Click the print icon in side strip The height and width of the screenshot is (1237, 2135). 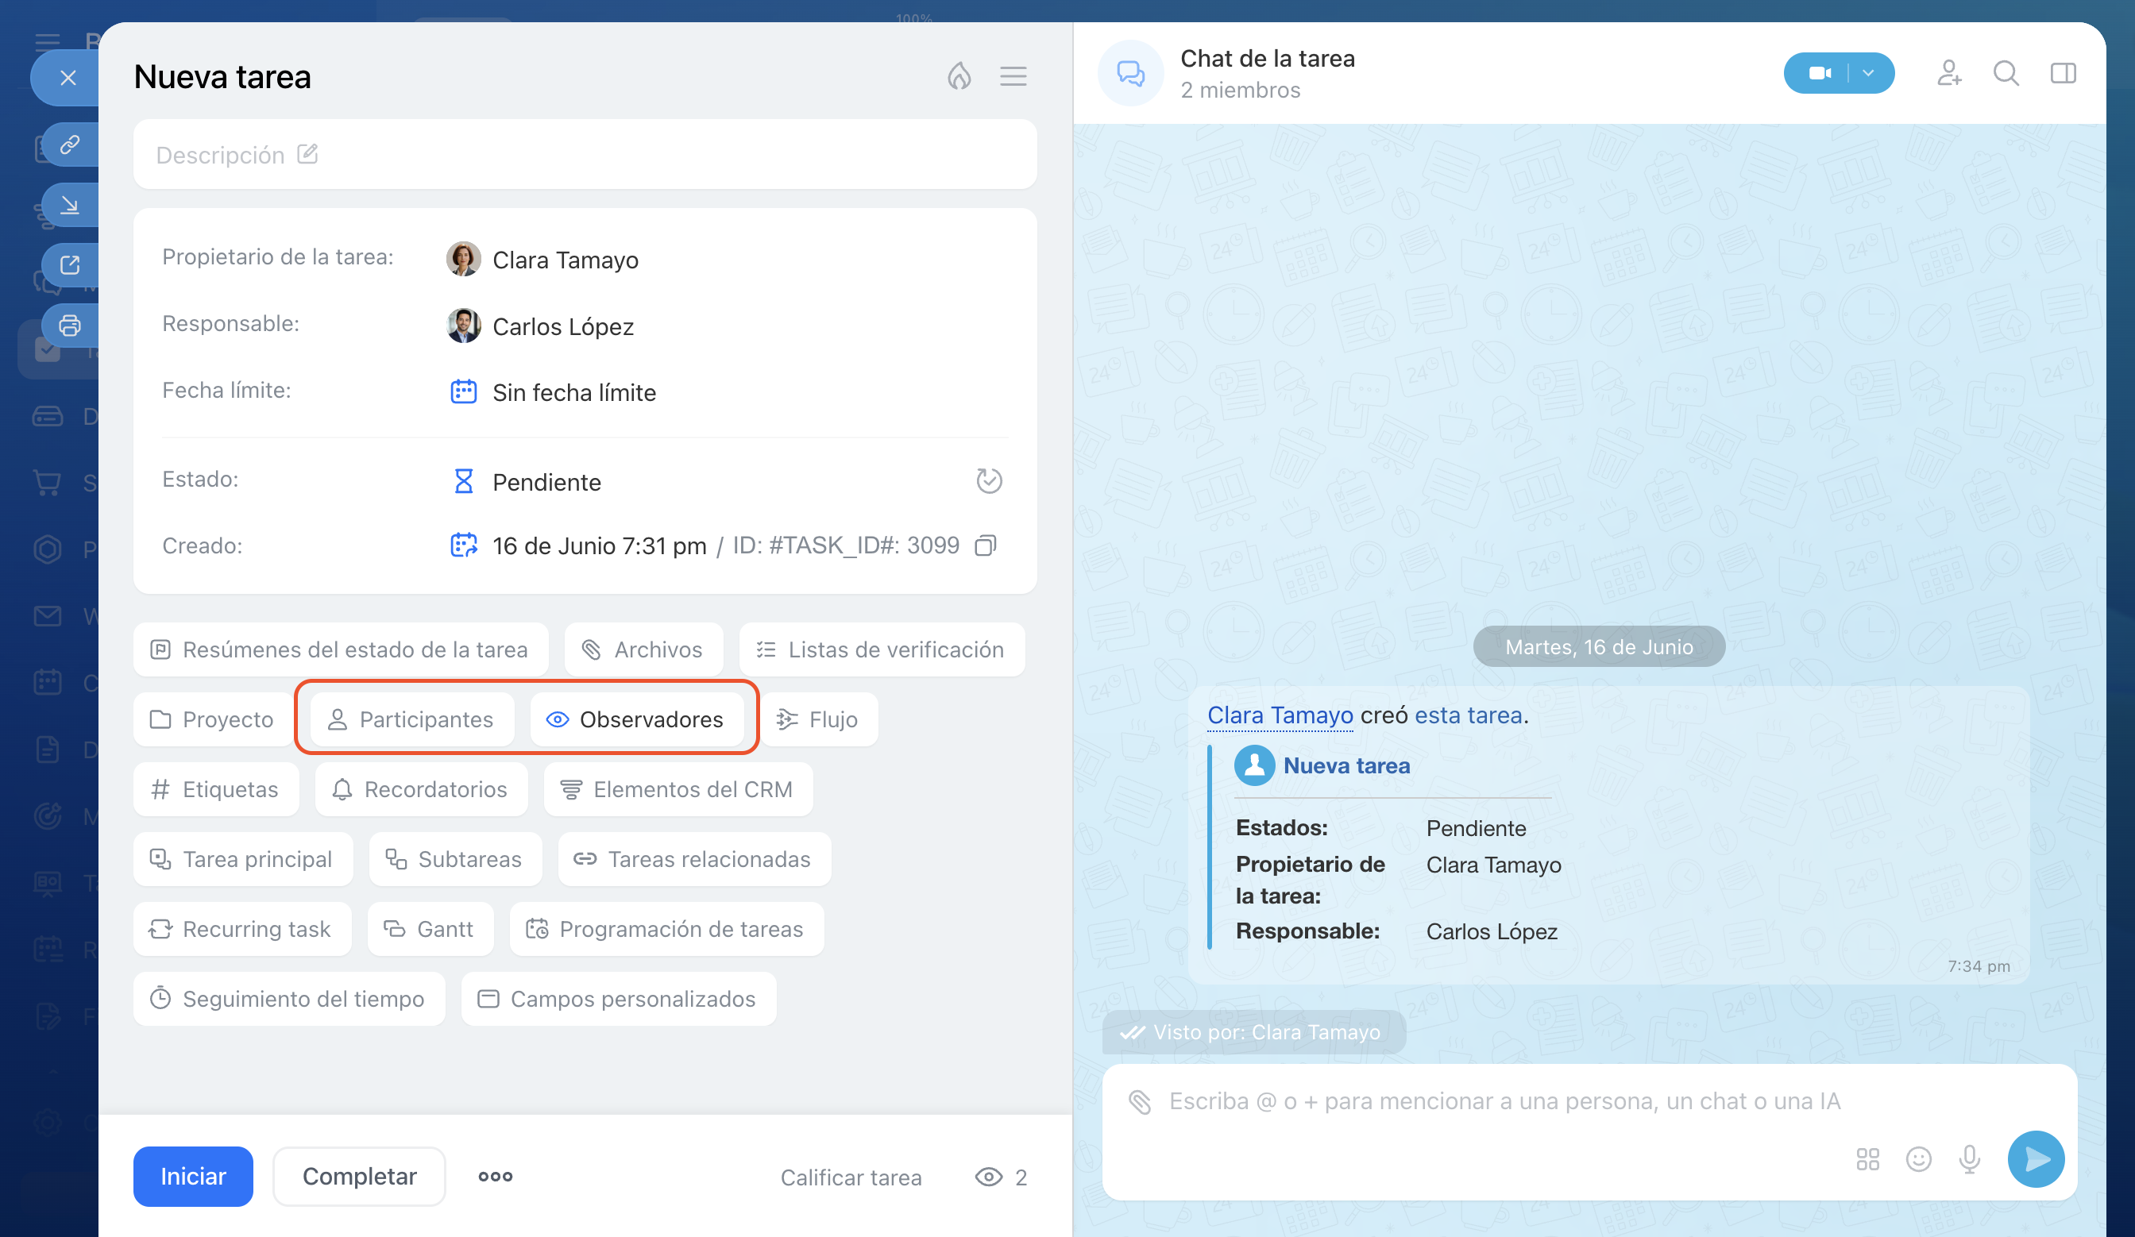click(x=71, y=325)
